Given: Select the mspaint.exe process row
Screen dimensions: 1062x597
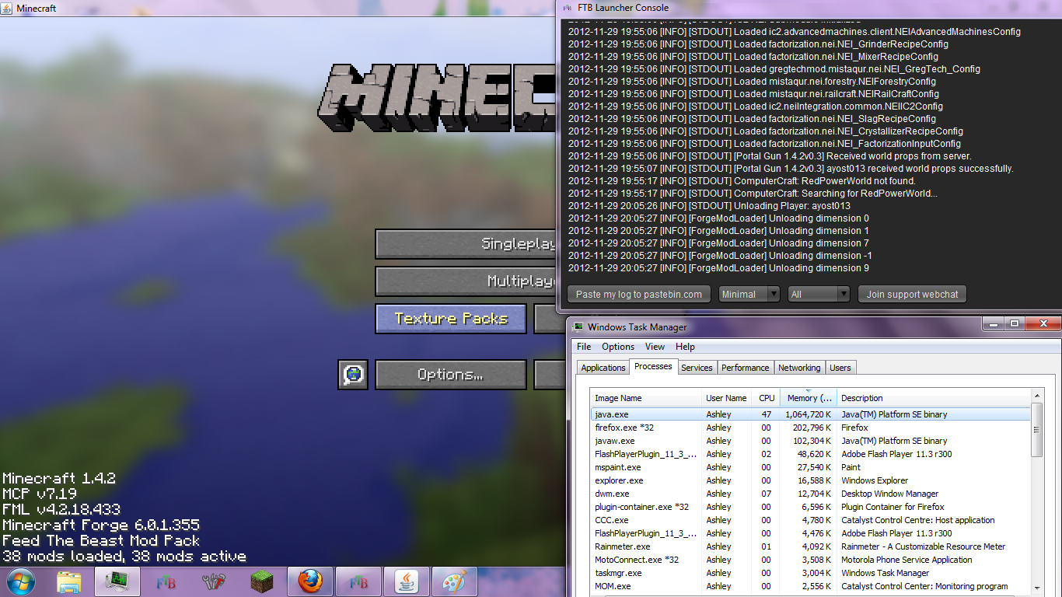Looking at the screenshot, I should point(810,467).
